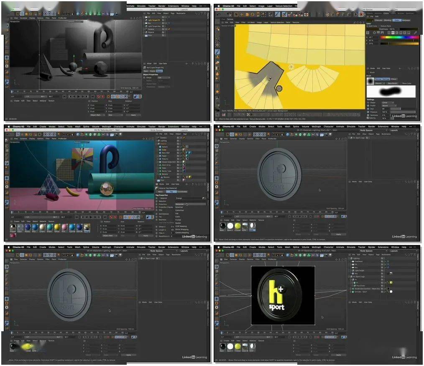Open Apple menu in middle-left window
424x366 pixels.
pyautogui.click(x=9, y=126)
